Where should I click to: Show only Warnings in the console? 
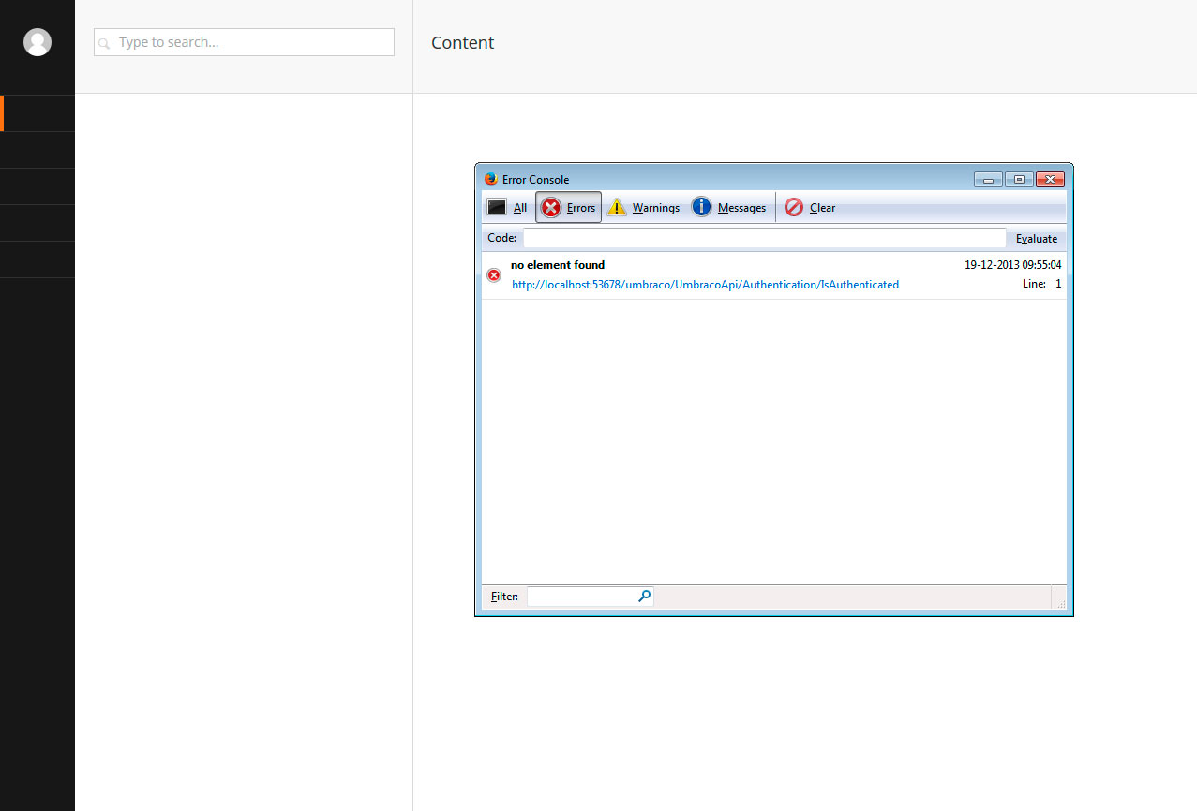coord(643,208)
